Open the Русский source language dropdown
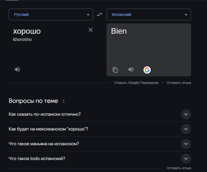Viewport: 207px width, 172px height. click(x=51, y=14)
